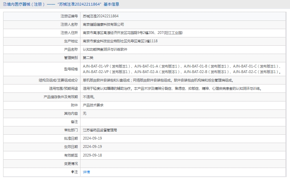Click the bulb icon beside 注
This screenshot has height=178, width=290.
point(72,172)
